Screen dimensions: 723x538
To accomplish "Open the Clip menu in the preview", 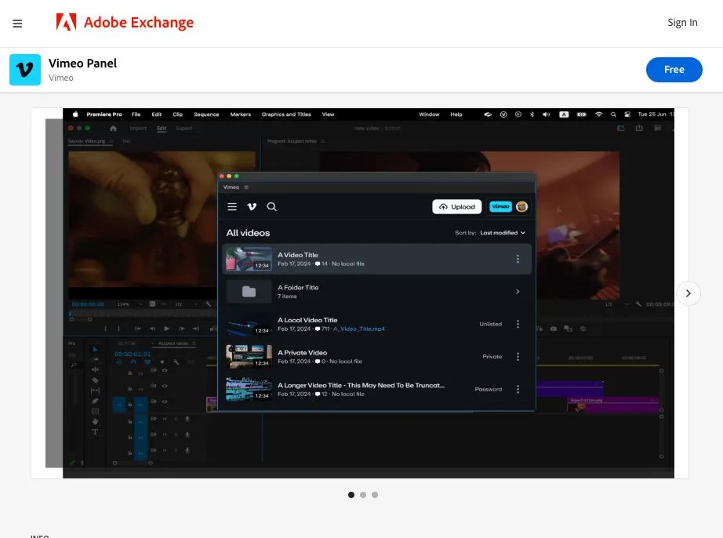I will point(177,115).
